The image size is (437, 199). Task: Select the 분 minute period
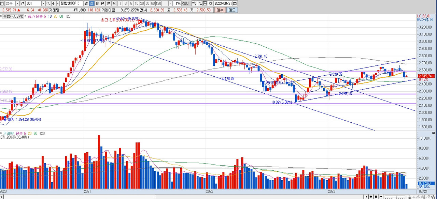click(x=109, y=3)
